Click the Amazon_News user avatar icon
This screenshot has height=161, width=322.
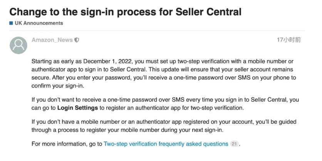point(18,45)
